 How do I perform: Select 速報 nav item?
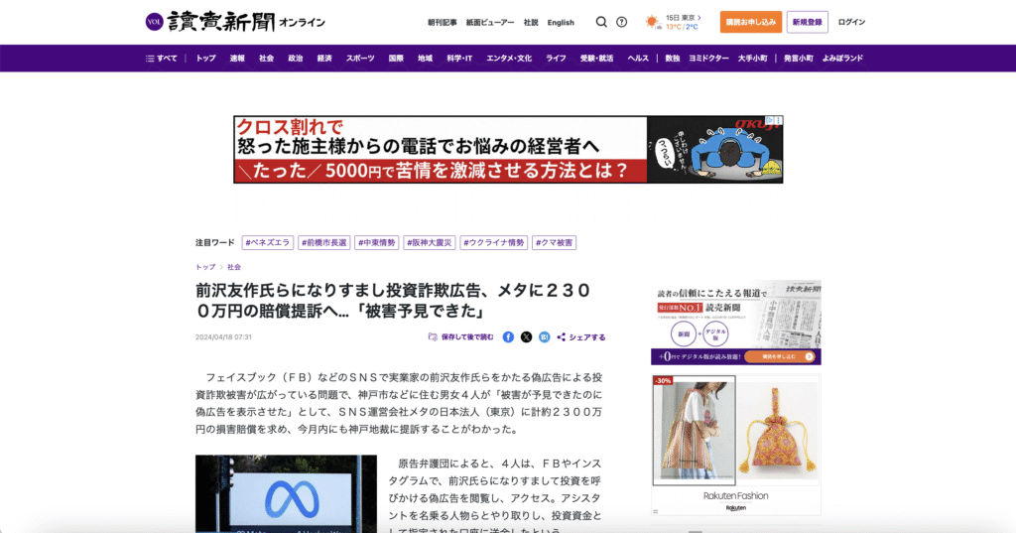click(x=237, y=59)
